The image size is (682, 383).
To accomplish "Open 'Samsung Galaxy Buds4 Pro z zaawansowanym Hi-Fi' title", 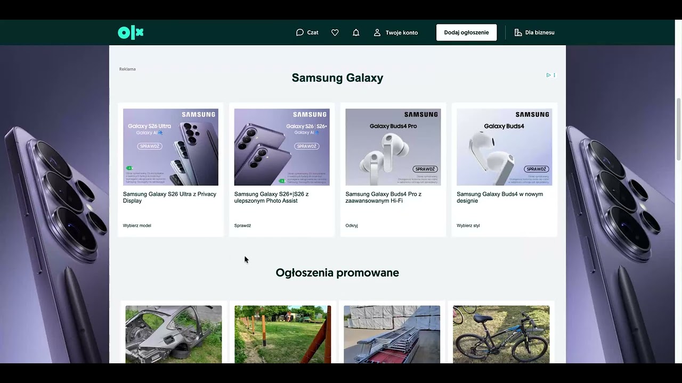I will [383, 197].
